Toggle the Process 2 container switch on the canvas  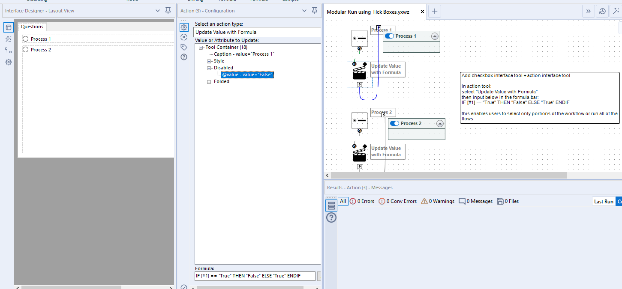394,123
